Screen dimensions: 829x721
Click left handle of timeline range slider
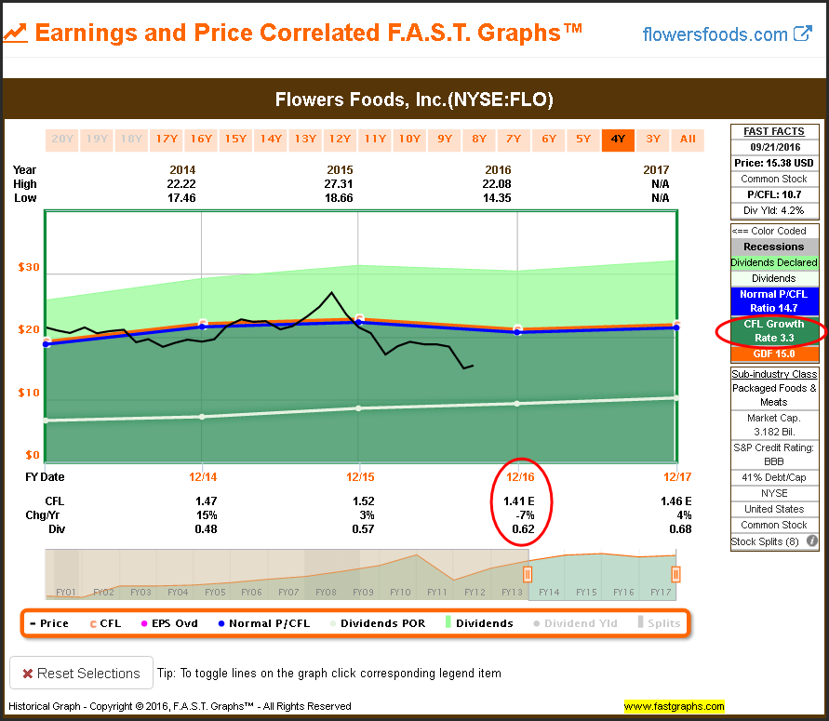coord(526,575)
